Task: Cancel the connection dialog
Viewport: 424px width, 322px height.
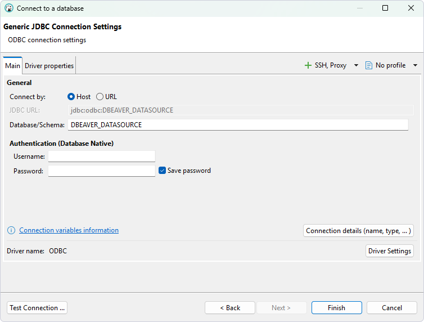Action: pos(392,308)
